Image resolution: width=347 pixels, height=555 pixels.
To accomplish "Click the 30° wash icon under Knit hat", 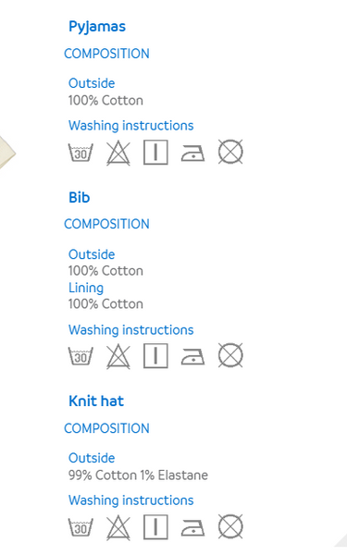I will (81, 527).
